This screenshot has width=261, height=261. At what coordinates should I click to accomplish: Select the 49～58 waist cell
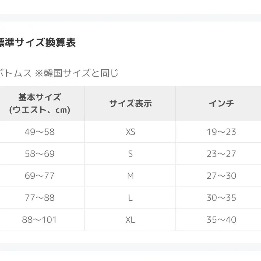(40, 132)
